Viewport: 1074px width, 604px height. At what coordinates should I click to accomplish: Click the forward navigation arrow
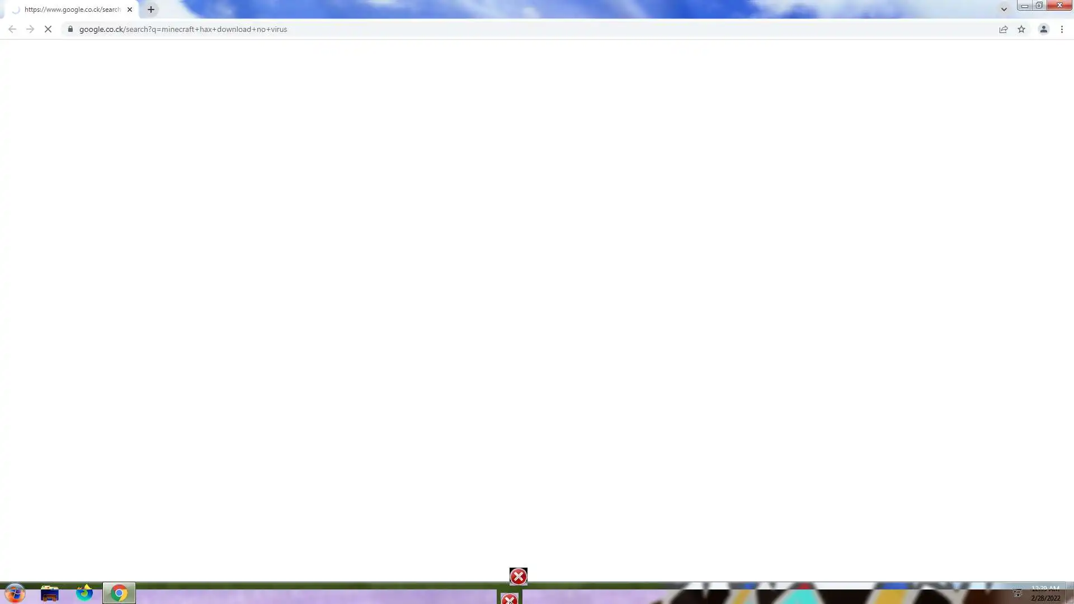click(x=30, y=29)
